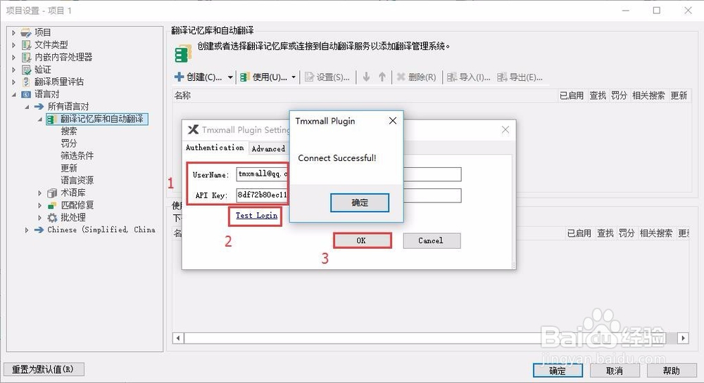Click the 帮助 button
704x383 pixels.
(672, 370)
